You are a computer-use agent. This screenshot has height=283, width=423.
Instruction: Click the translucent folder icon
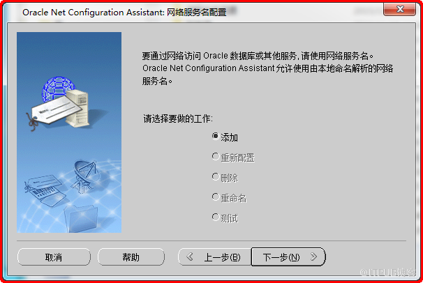point(81,218)
